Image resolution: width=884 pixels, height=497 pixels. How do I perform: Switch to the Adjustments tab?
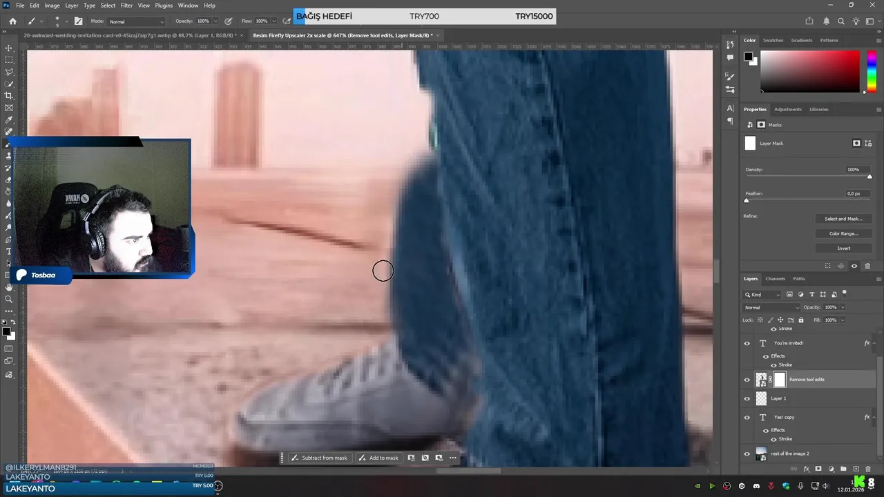click(788, 109)
